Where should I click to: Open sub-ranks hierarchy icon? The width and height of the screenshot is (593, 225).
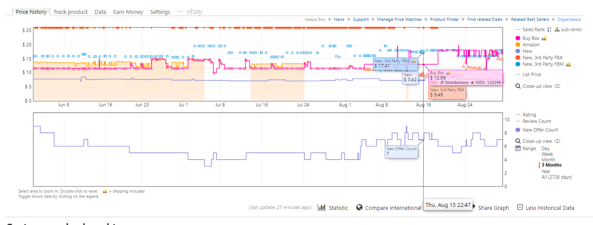(x=557, y=30)
